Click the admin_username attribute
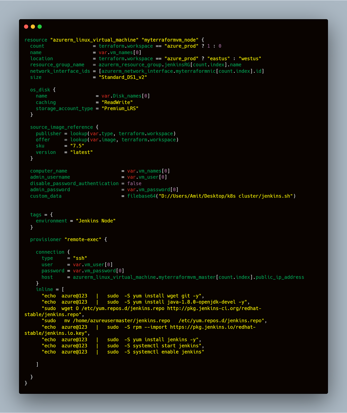The width and height of the screenshot is (347, 413). coord(50,177)
